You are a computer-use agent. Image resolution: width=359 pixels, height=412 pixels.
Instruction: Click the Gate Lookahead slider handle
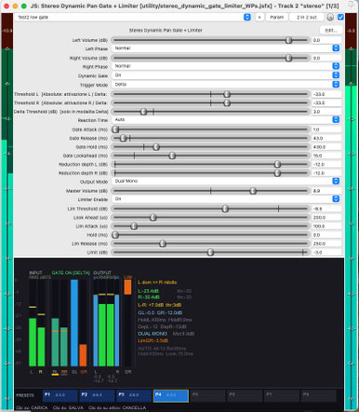coord(172,156)
